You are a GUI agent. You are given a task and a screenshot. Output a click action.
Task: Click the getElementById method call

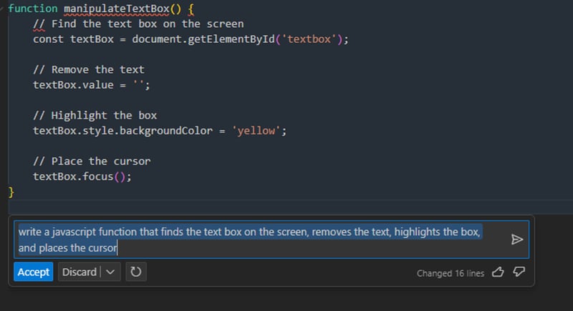coord(232,39)
